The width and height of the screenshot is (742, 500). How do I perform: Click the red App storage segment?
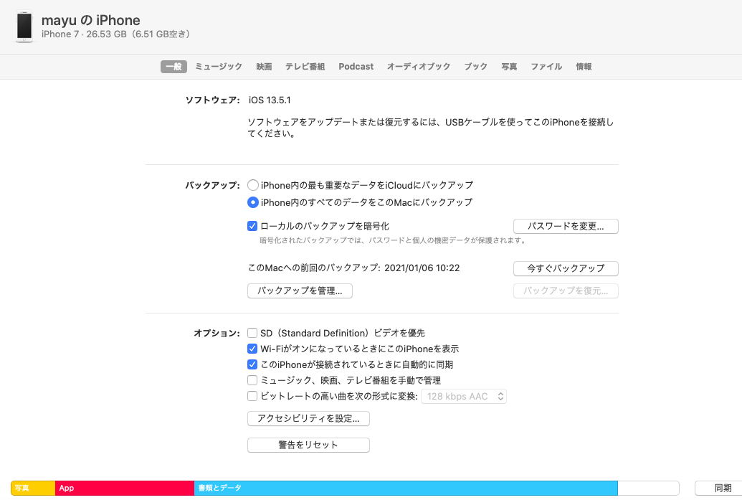coord(125,488)
